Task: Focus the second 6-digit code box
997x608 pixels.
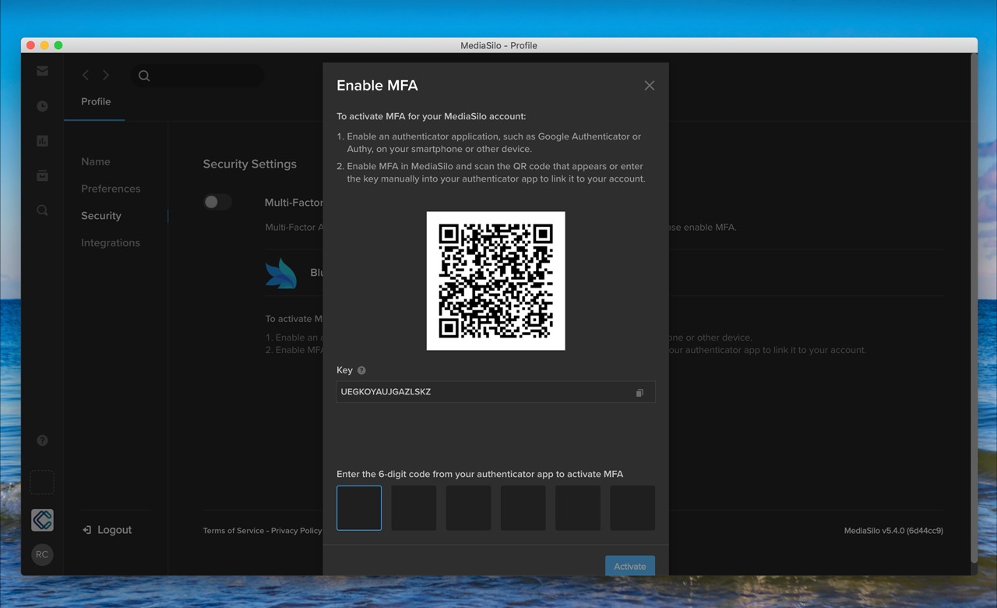Action: coord(414,508)
